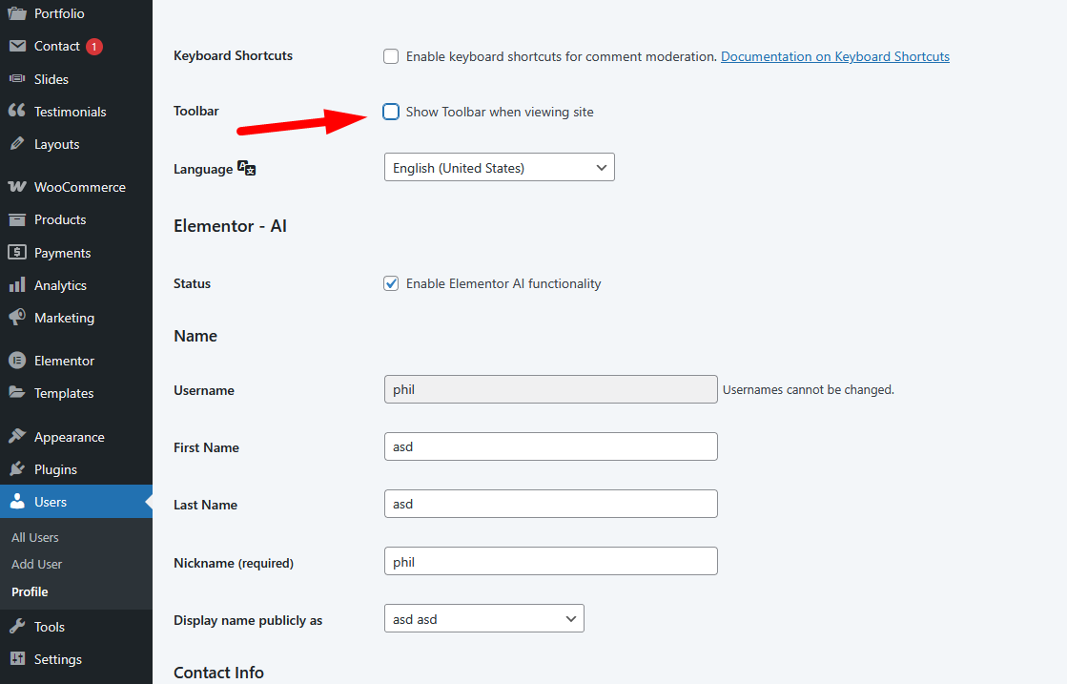The width and height of the screenshot is (1067, 684).
Task: Open Add User submenu item
Action: pos(37,564)
